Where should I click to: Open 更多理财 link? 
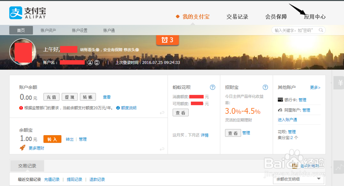click(36, 148)
